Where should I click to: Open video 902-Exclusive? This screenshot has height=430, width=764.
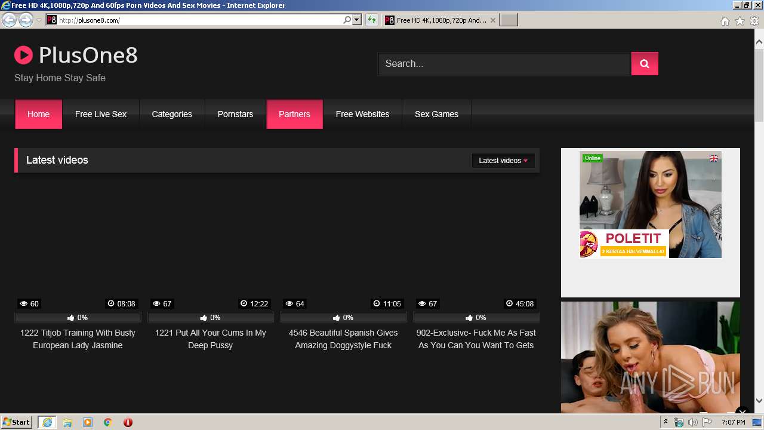click(476, 339)
